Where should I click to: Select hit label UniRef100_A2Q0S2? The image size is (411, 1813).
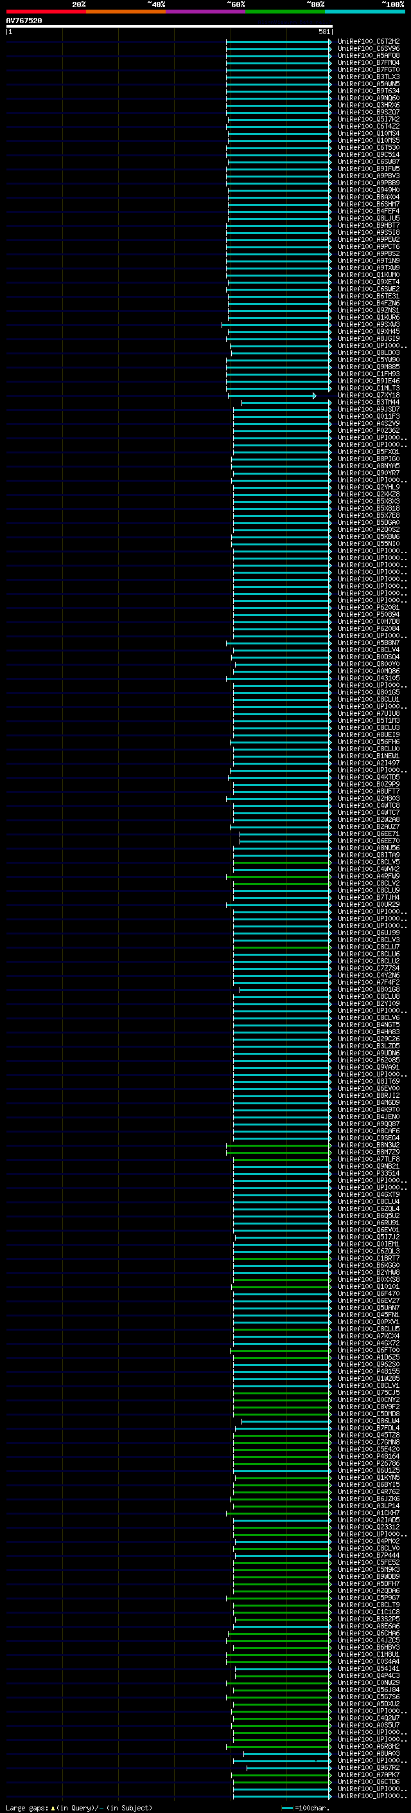[369, 529]
